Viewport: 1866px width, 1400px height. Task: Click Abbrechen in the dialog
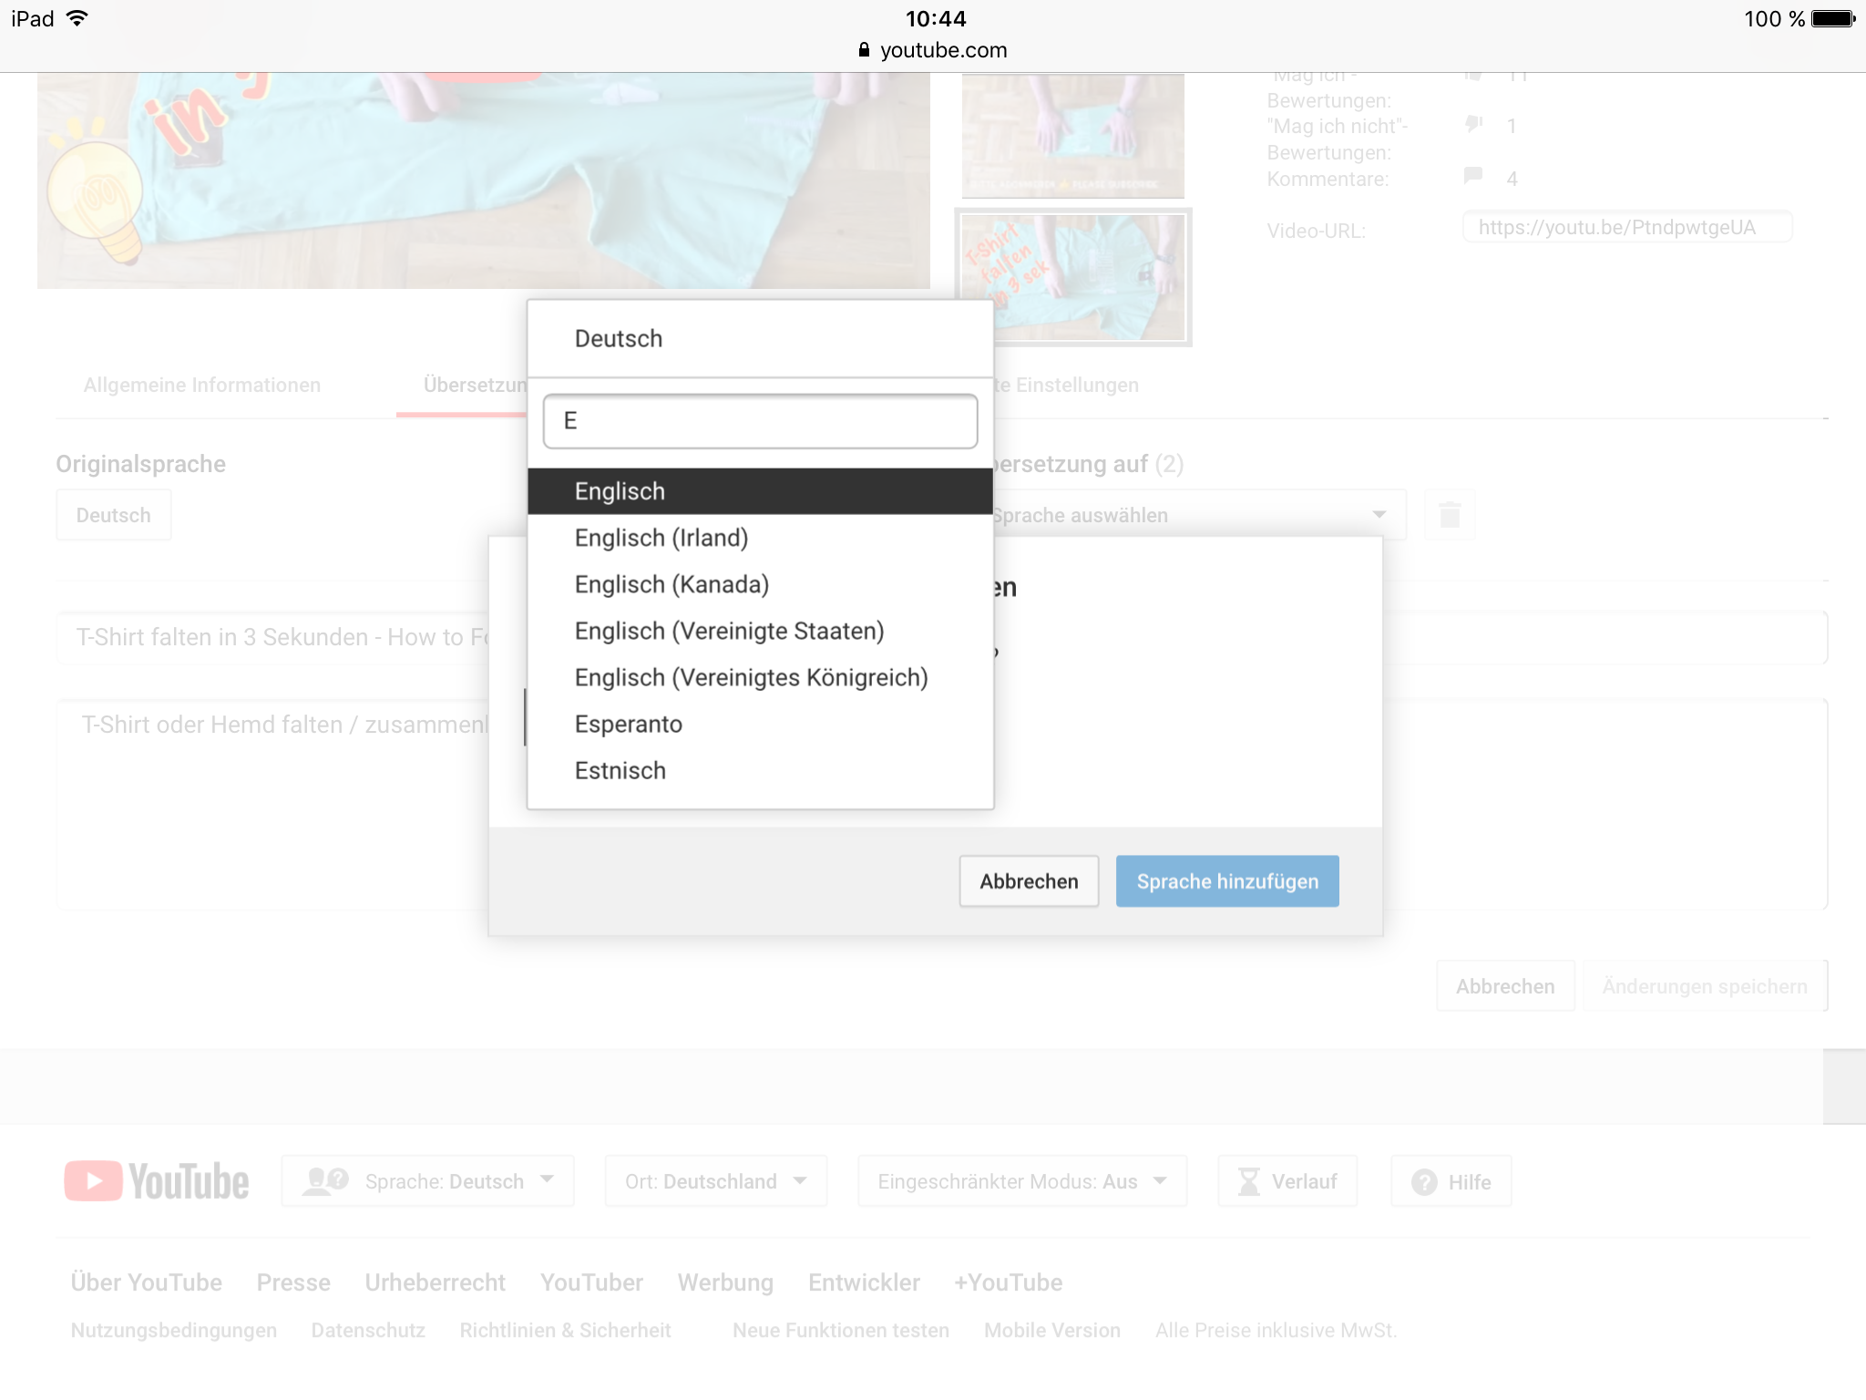click(1029, 881)
